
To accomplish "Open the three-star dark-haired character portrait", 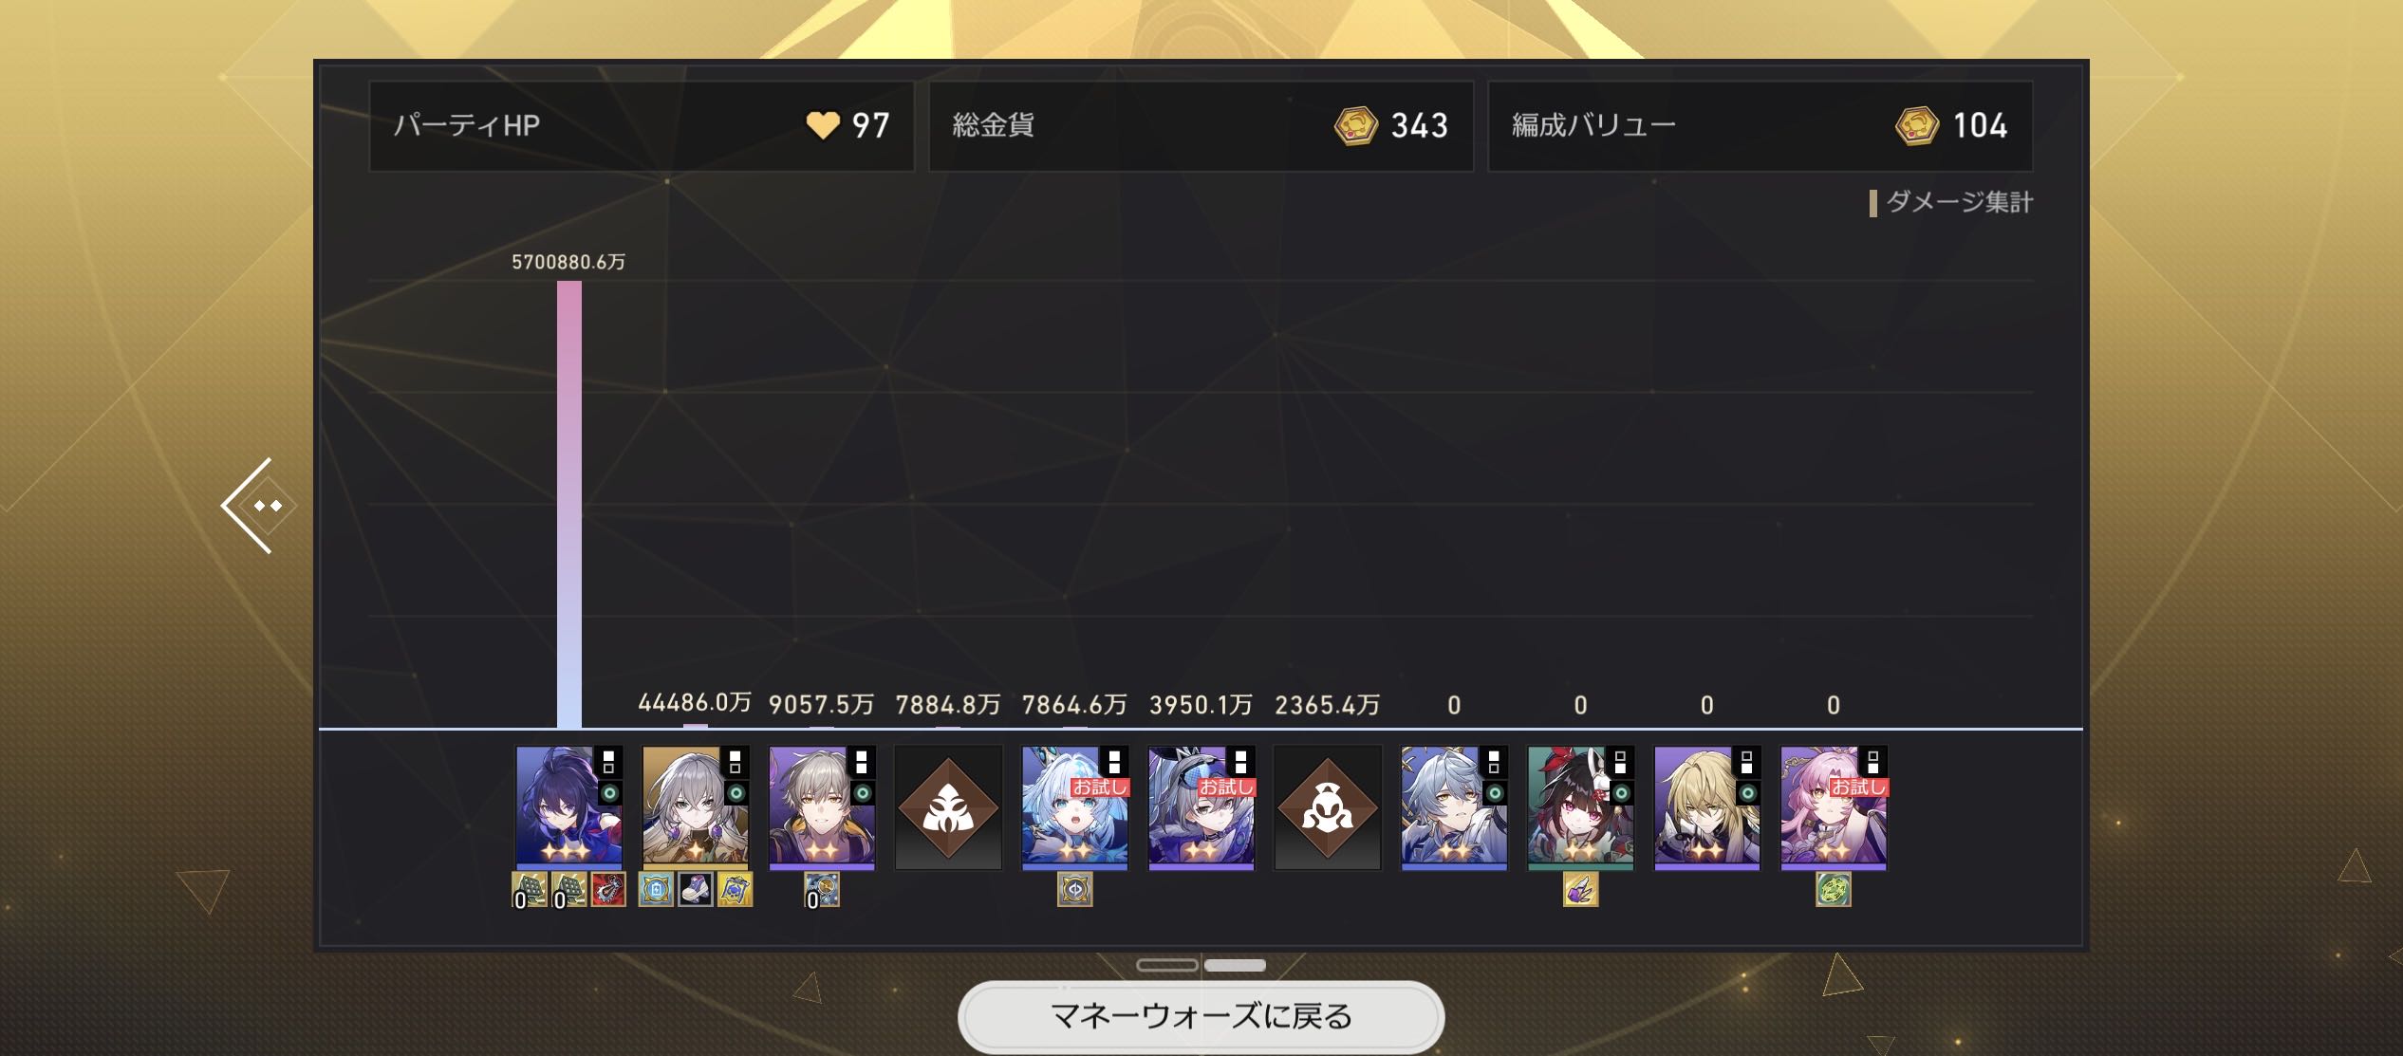I will (x=568, y=807).
